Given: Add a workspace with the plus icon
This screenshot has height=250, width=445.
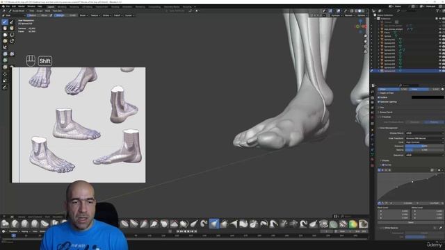Looking at the screenshot, I should 195,6.
